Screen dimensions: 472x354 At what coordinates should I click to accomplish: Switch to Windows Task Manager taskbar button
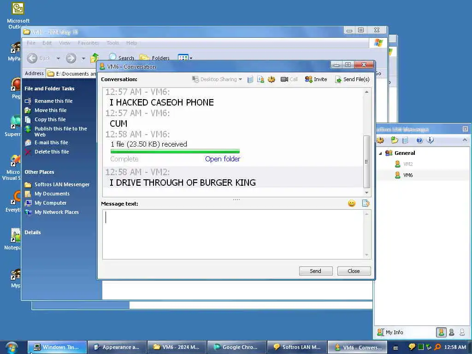tap(57, 347)
